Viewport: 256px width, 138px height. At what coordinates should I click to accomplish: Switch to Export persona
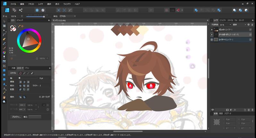(21, 10)
